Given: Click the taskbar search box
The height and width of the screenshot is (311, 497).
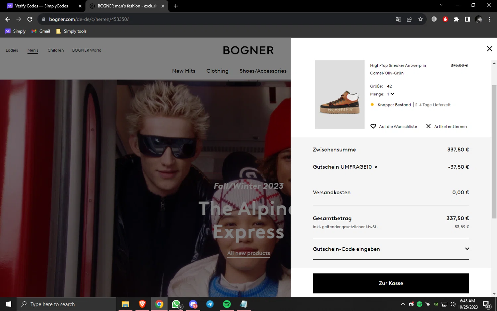Looking at the screenshot, I should pyautogui.click(x=66, y=304).
